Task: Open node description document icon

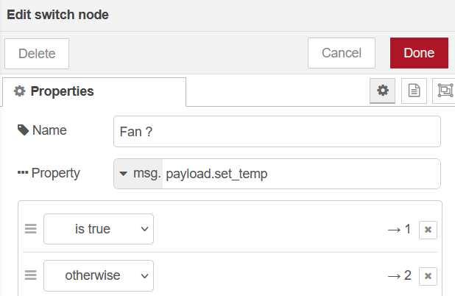Action: point(414,91)
